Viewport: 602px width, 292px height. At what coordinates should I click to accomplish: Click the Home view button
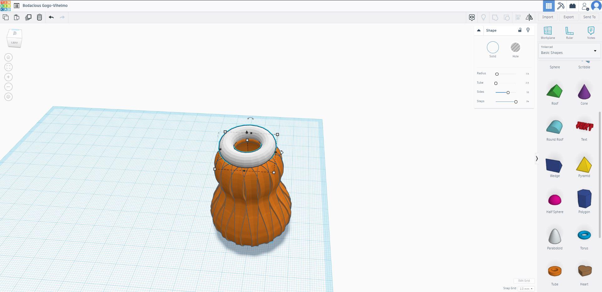pos(8,57)
